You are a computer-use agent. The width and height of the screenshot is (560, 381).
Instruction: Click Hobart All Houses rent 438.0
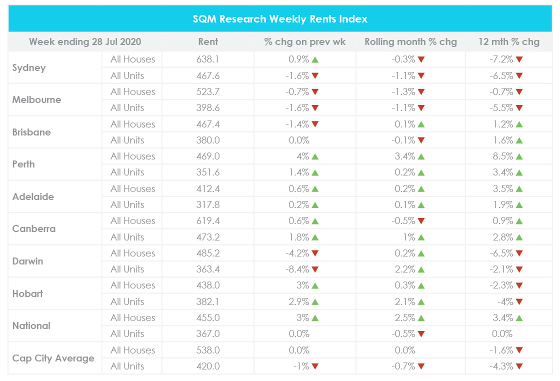[x=208, y=285]
